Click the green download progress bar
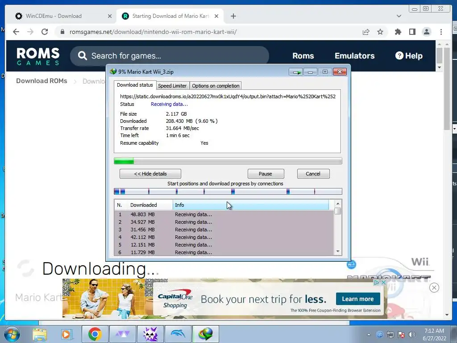The height and width of the screenshot is (343, 457). click(228, 161)
